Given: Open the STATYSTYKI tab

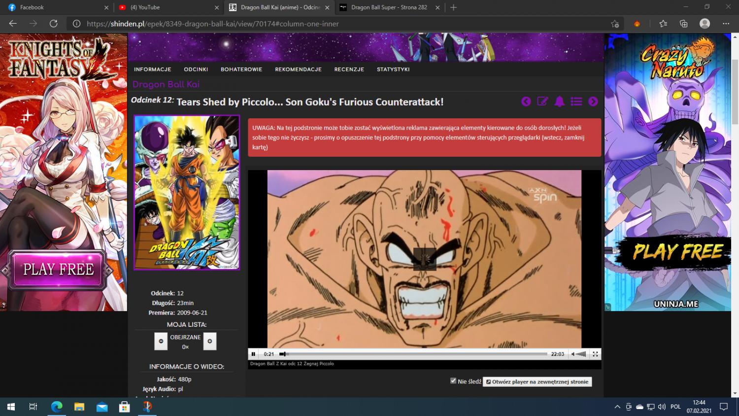Looking at the screenshot, I should coord(393,69).
